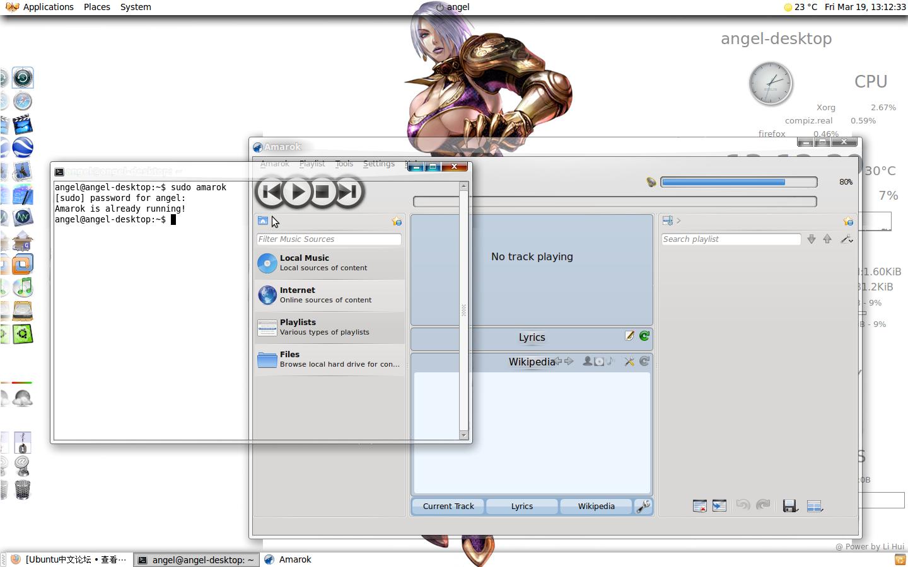Viewport: 908px width, 567px height.
Task: Click the terminal's vertical scrollbar
Action: tap(464, 310)
